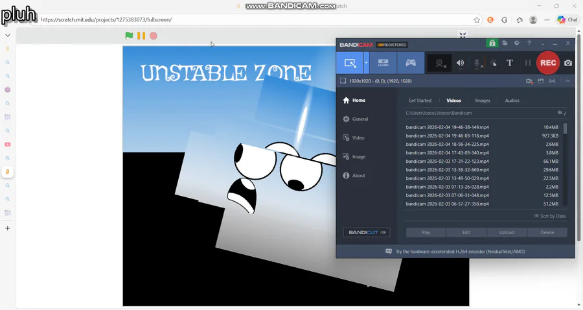Switch to the Audios tab
The image size is (583, 310).
click(512, 101)
